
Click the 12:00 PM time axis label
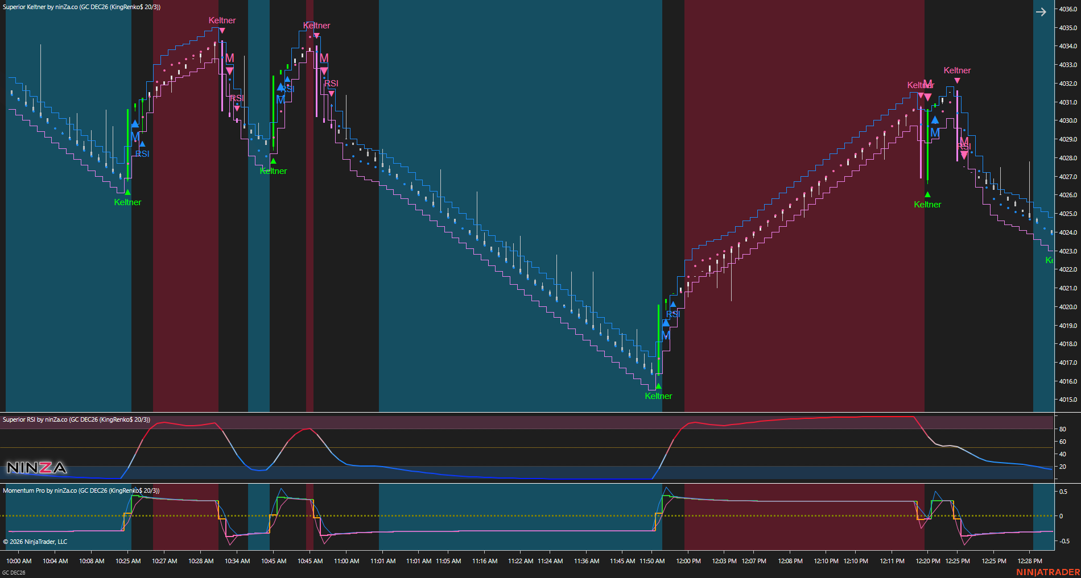(688, 561)
